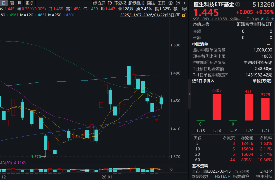
Task: Open 超级叠加 overlay tool
Action: coord(136,3)
